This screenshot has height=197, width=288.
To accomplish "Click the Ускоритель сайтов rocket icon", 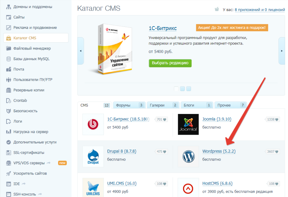I will pyautogui.click(x=8, y=174).
